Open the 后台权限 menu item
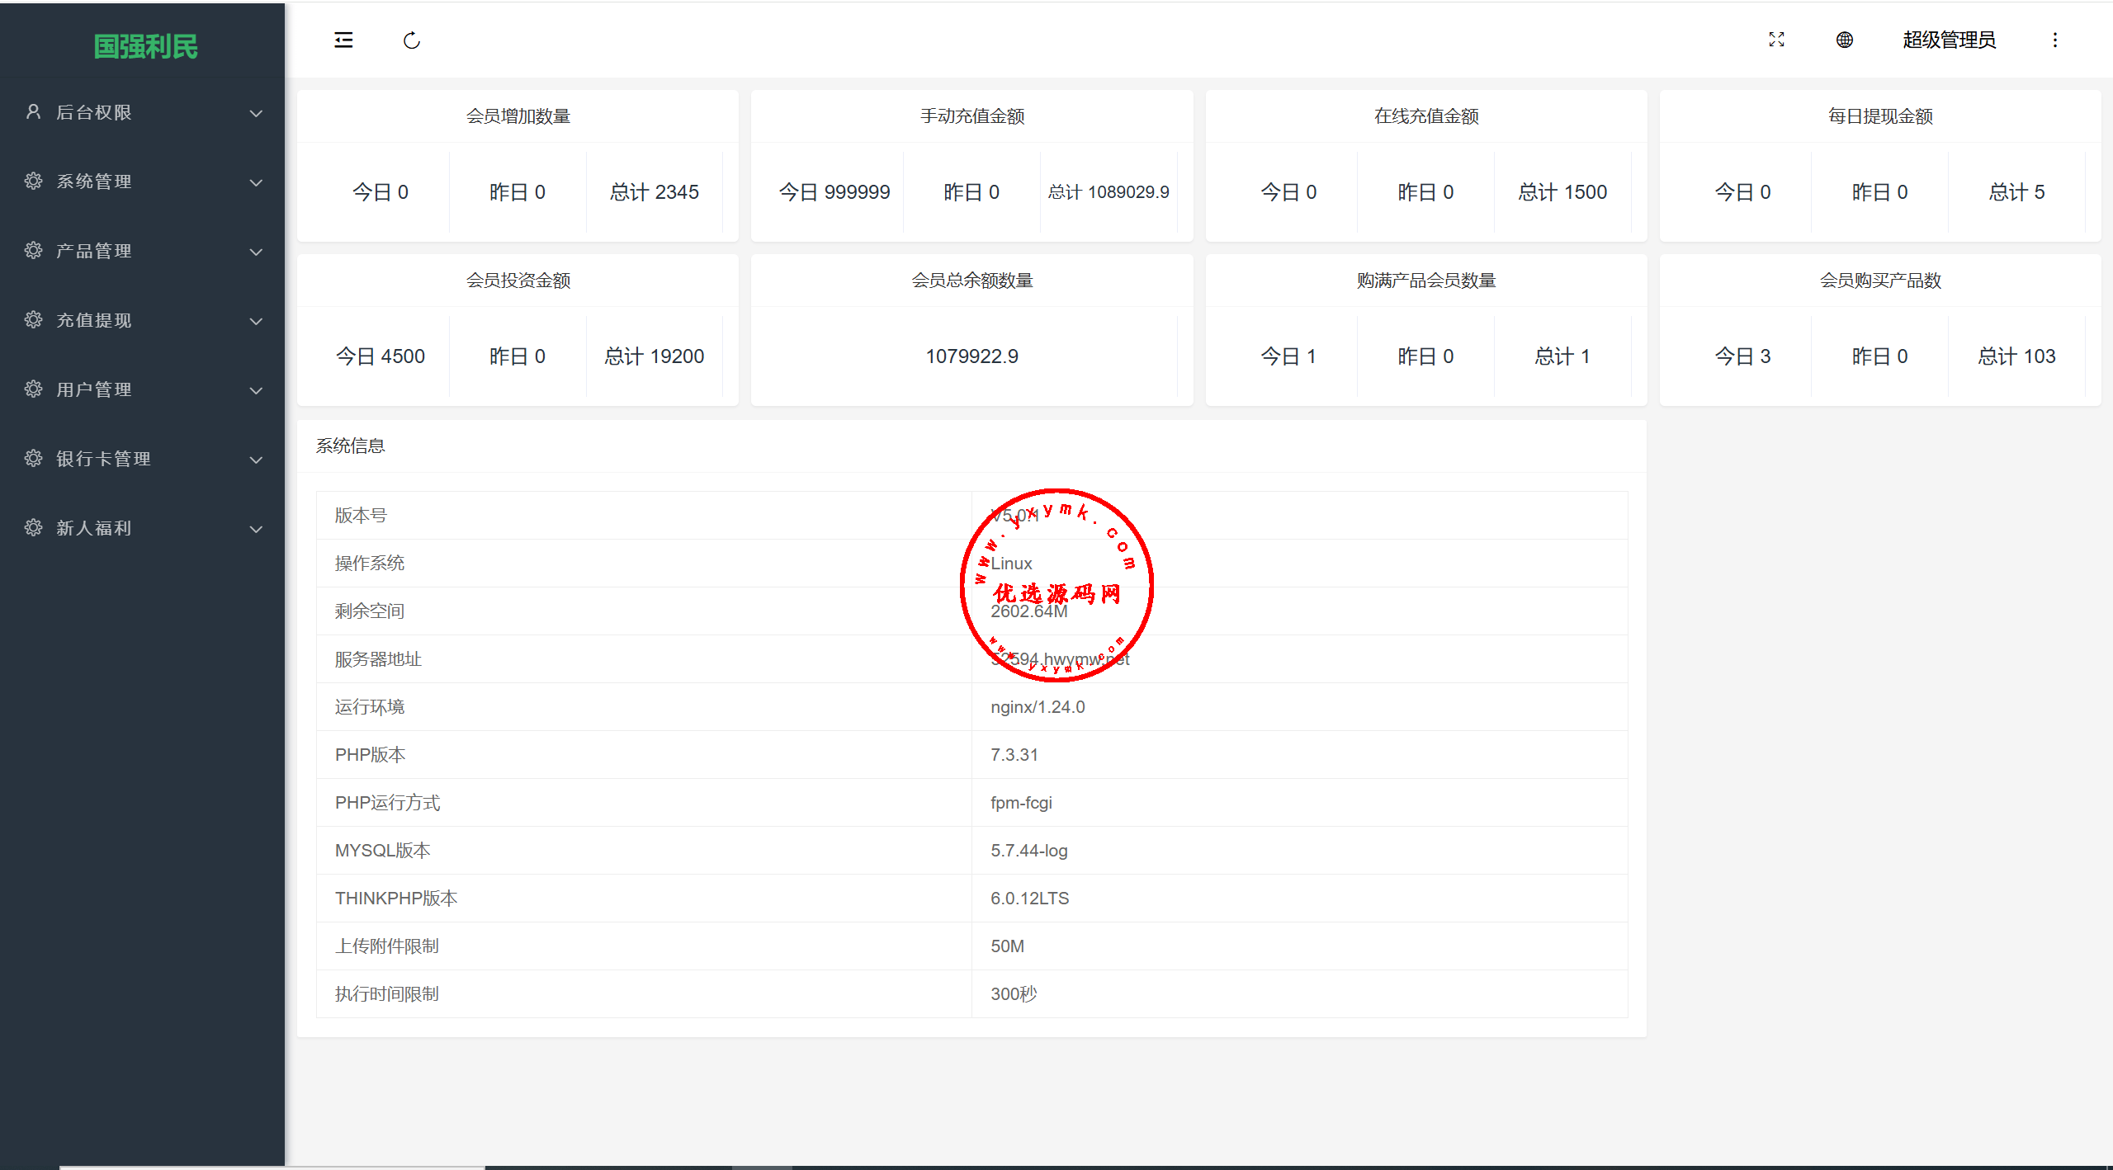Screen dimensions: 2113x1170 [x=142, y=112]
